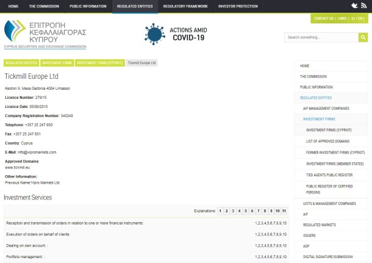Select REGULATED ENTITIES in the sidebar

click(331, 98)
